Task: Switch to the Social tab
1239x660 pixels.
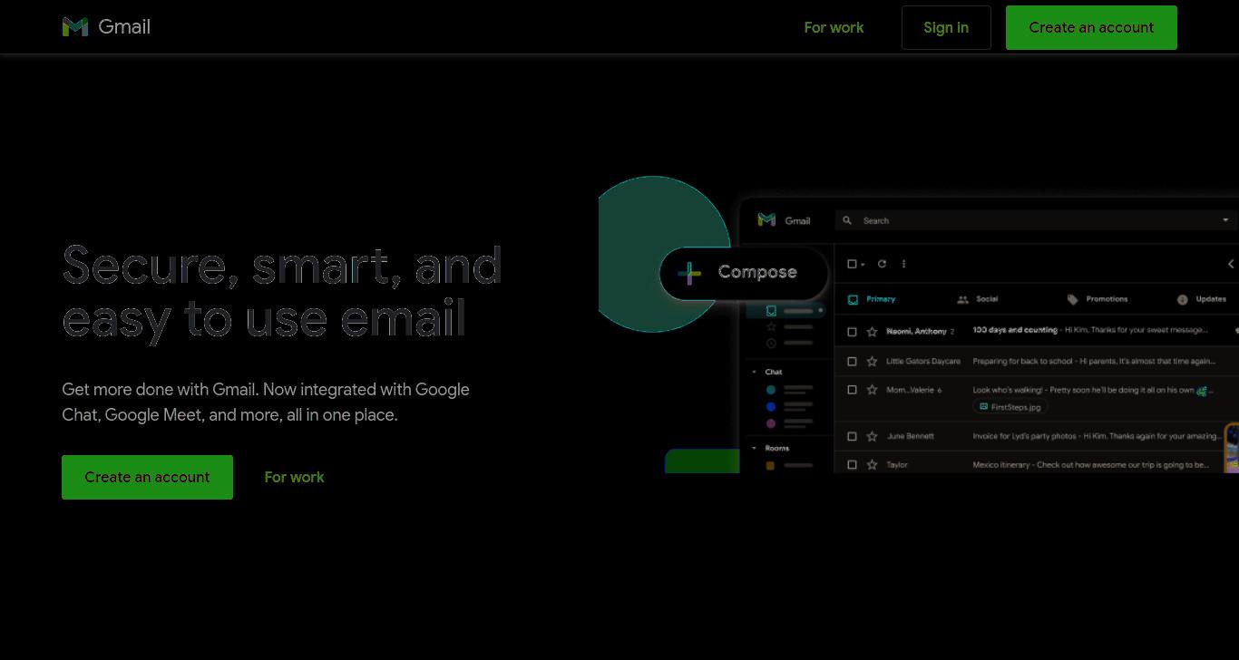Action: (x=978, y=299)
